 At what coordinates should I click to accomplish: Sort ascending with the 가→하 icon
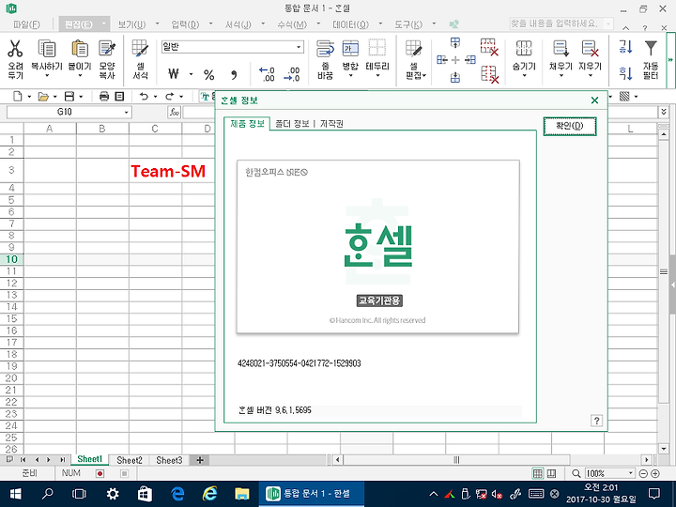pyautogui.click(x=625, y=47)
